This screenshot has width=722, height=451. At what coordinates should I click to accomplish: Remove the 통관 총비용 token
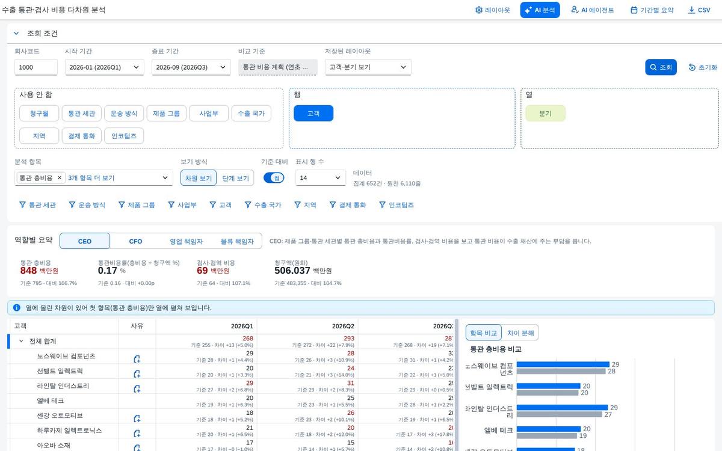coord(60,178)
